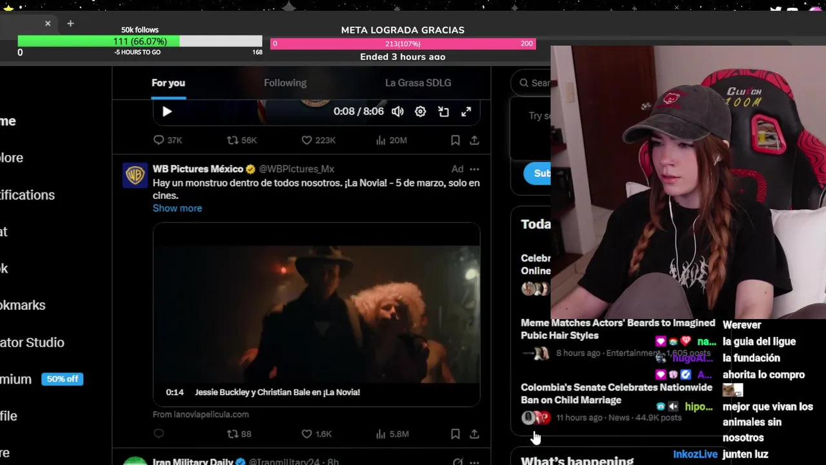Click the pink META LOGRADA progress bar
This screenshot has width=826, height=465.
click(x=403, y=43)
